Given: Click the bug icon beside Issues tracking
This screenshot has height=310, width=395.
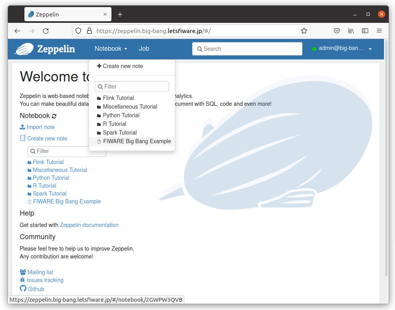Looking at the screenshot, I should pos(22,280).
